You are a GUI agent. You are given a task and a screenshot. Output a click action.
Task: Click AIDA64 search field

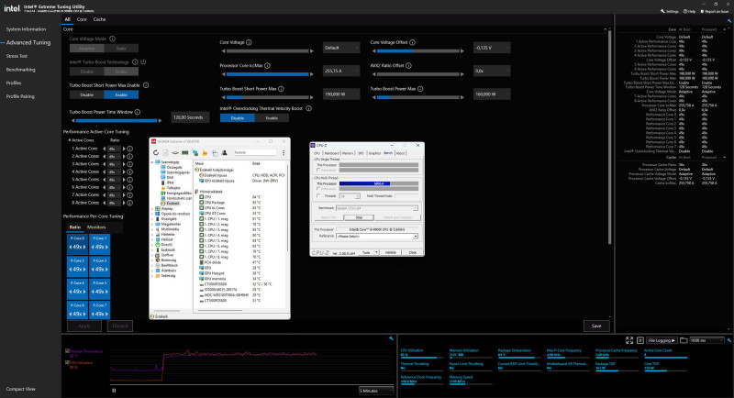click(255, 152)
